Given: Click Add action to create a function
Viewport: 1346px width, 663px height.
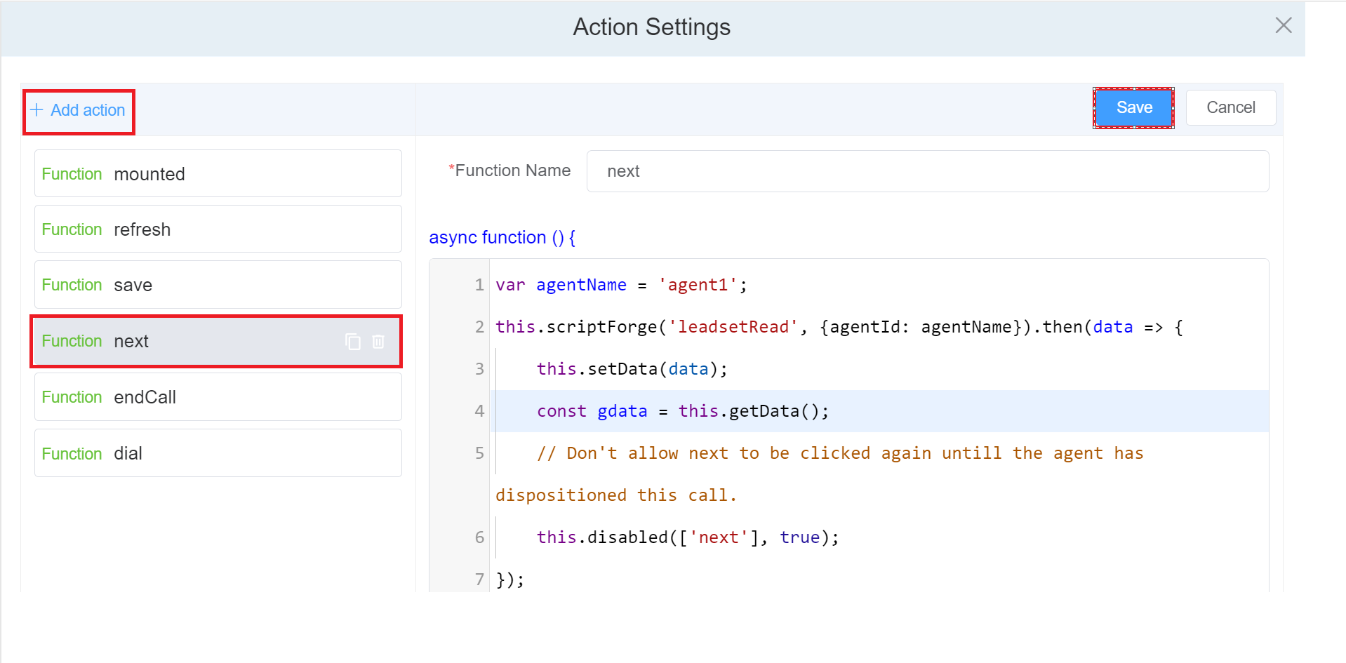Looking at the screenshot, I should (79, 111).
